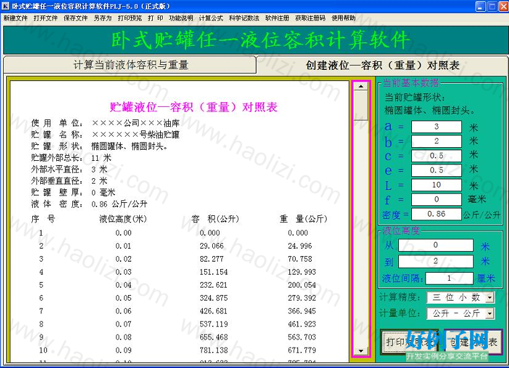Click the weight value 366.945
The image size is (509, 368).
tap(302, 311)
